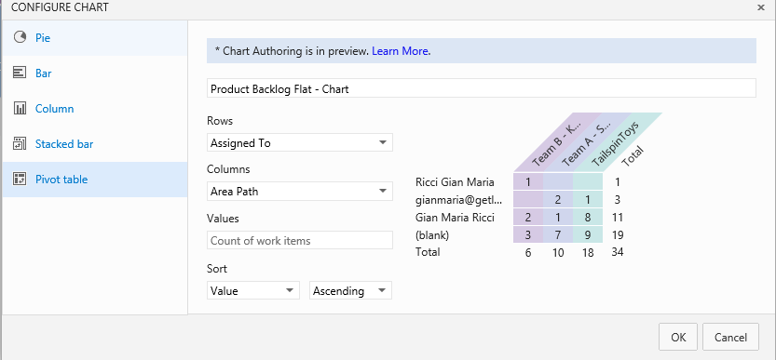776x360 pixels.
Task: Click the pivot cell showing value 9
Action: 588,235
